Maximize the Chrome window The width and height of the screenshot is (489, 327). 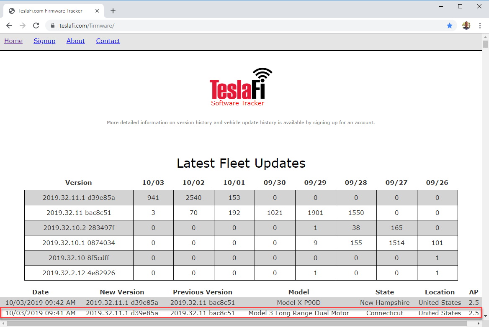[460, 6]
